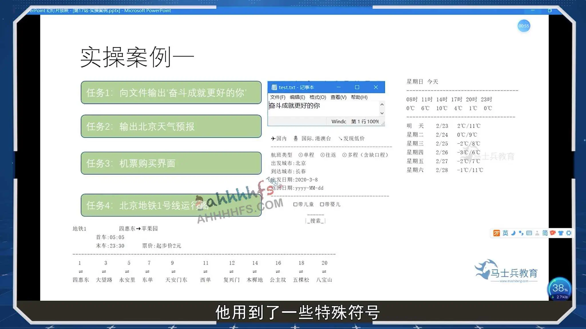
Task: Open the 查看(V) menu in Notepad
Action: (338, 97)
